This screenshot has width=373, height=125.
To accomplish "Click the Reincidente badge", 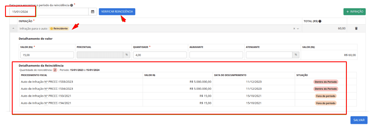I will coord(59,29).
